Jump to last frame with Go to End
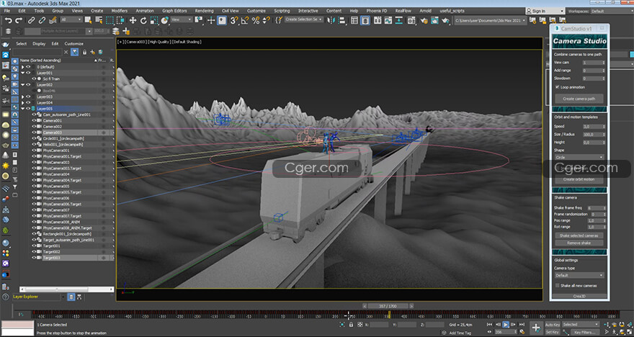634x337 pixels. [522, 325]
